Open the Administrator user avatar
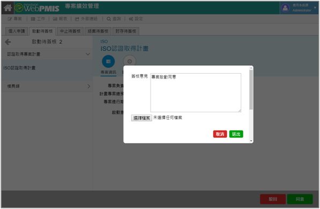This screenshot has height=209, width=320. point(285,8)
